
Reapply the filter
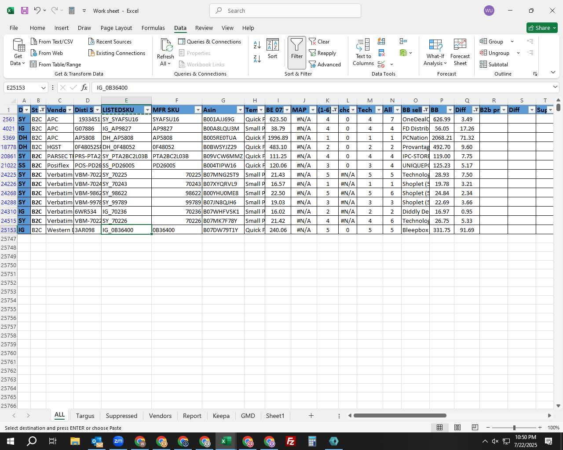click(x=322, y=53)
